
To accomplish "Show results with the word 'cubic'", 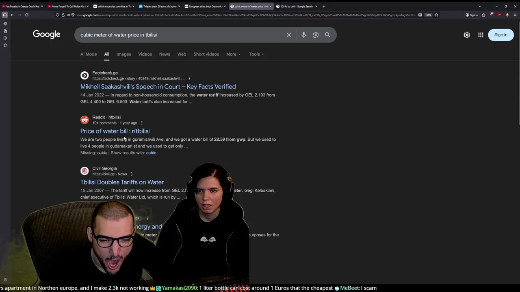I will click(151, 153).
